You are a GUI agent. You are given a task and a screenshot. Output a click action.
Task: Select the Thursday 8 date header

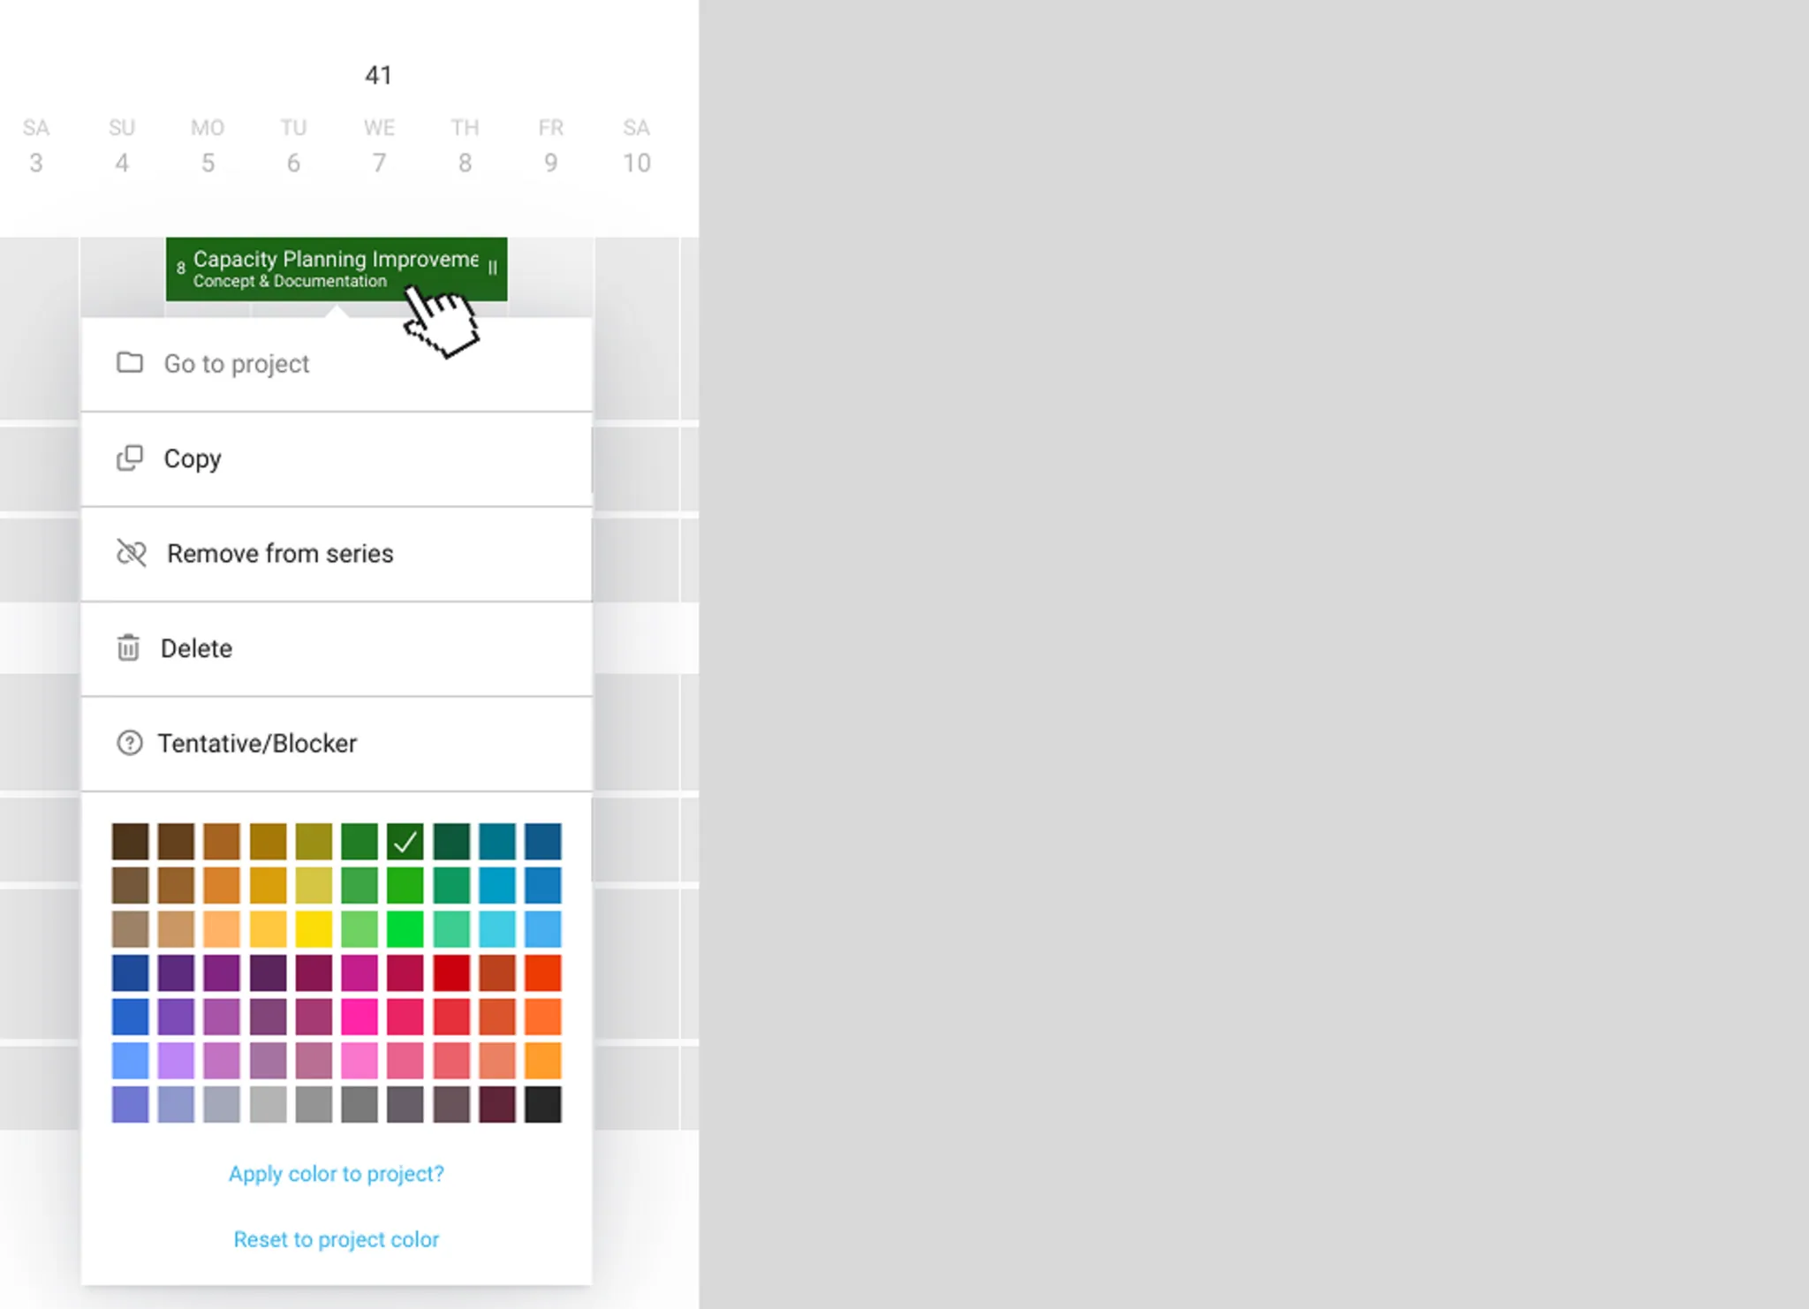(x=465, y=146)
